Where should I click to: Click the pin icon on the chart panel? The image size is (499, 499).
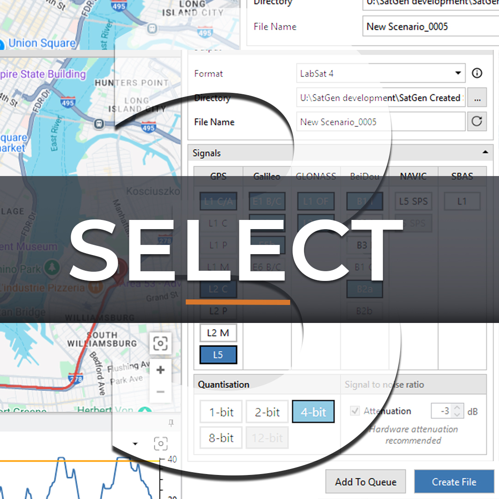171,422
